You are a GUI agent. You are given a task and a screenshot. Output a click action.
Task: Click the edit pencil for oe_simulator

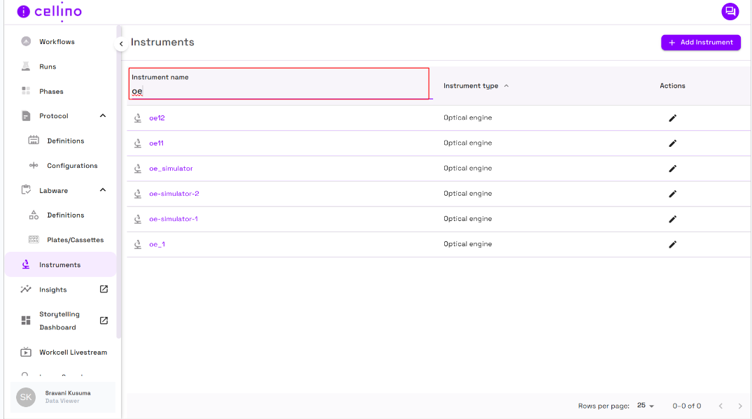(x=672, y=169)
